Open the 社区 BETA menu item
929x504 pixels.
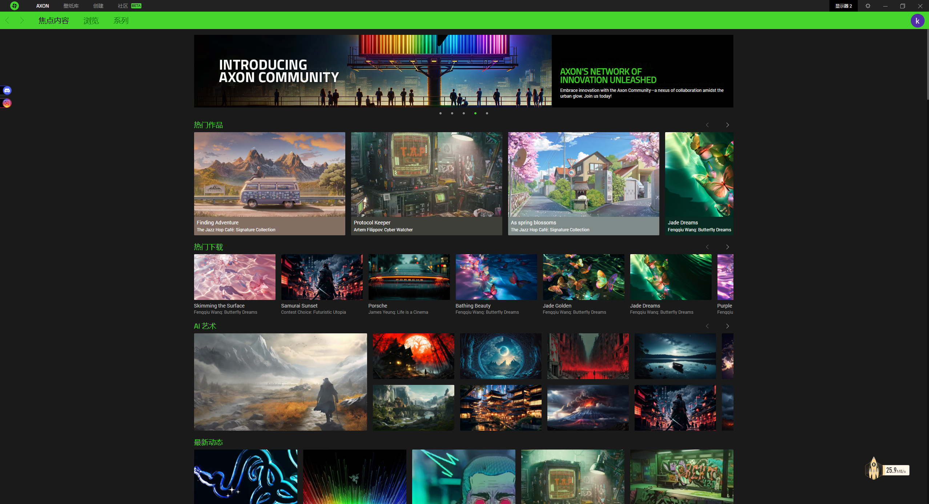[x=129, y=6]
